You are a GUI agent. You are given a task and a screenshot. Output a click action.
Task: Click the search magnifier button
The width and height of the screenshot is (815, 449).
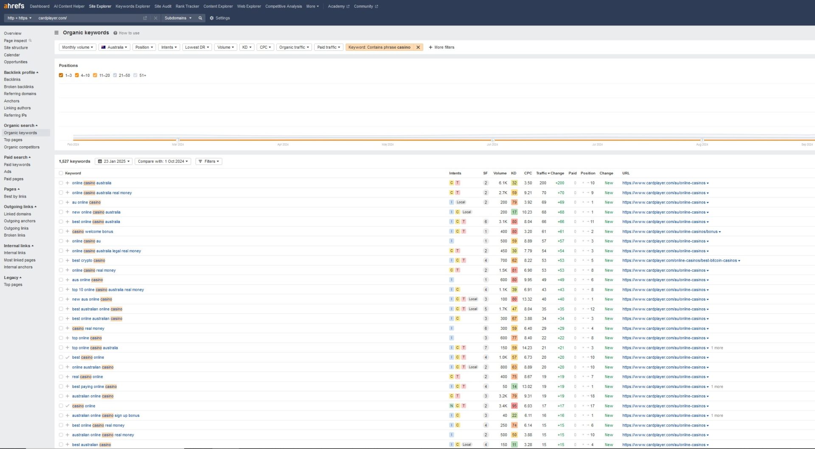[200, 18]
